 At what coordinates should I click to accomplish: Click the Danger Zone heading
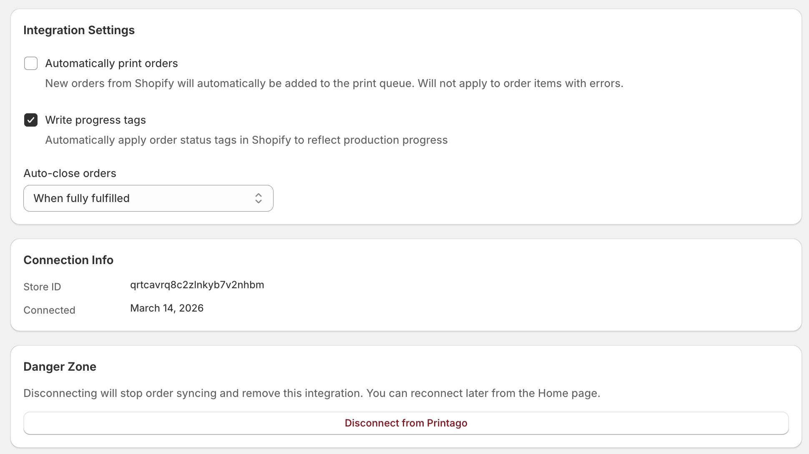pos(60,367)
